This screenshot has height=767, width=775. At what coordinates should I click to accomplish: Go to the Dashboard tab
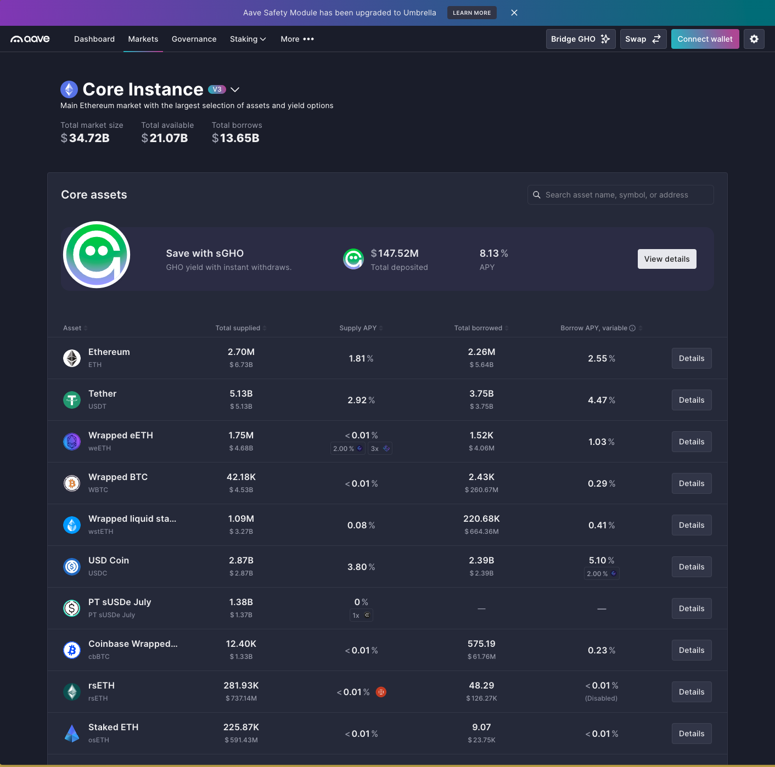[x=94, y=39]
